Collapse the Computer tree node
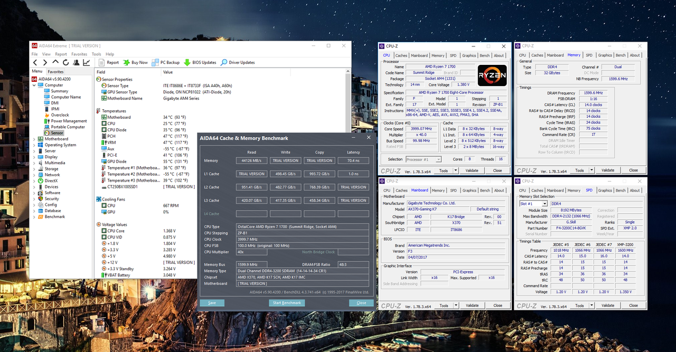 click(34, 85)
